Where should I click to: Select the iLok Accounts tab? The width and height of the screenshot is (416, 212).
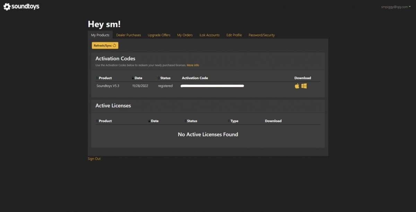[x=209, y=35]
